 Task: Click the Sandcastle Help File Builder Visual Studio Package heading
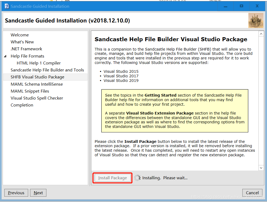(x=171, y=39)
